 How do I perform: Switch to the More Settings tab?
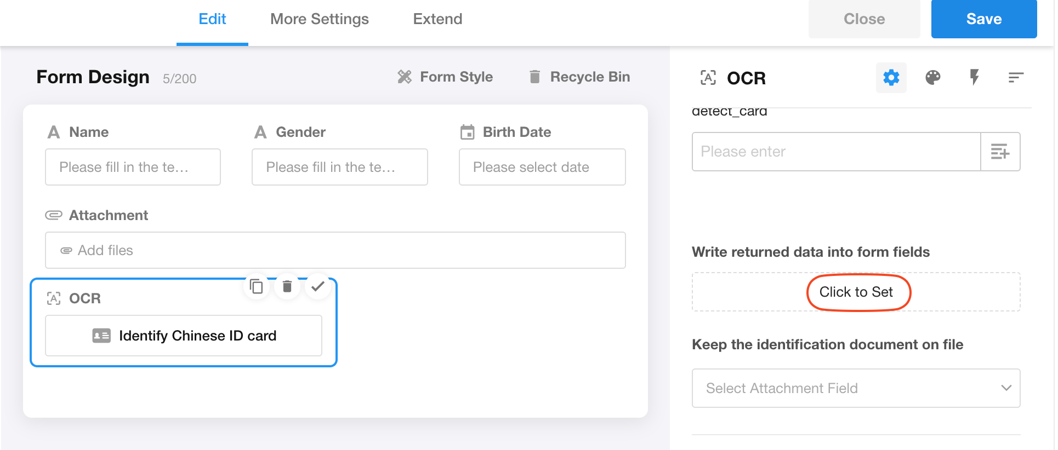coord(319,19)
